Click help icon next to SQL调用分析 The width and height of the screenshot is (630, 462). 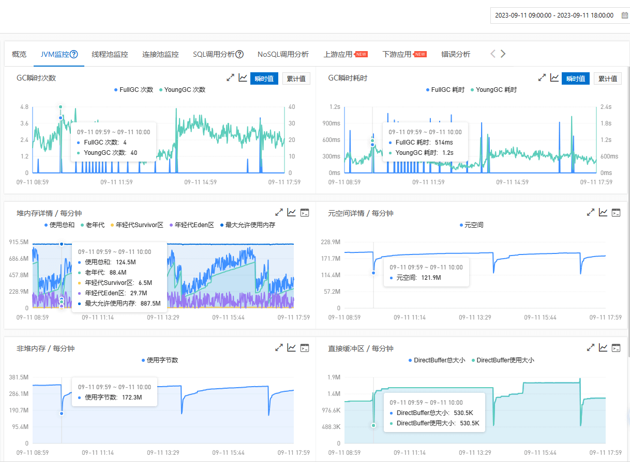(239, 54)
